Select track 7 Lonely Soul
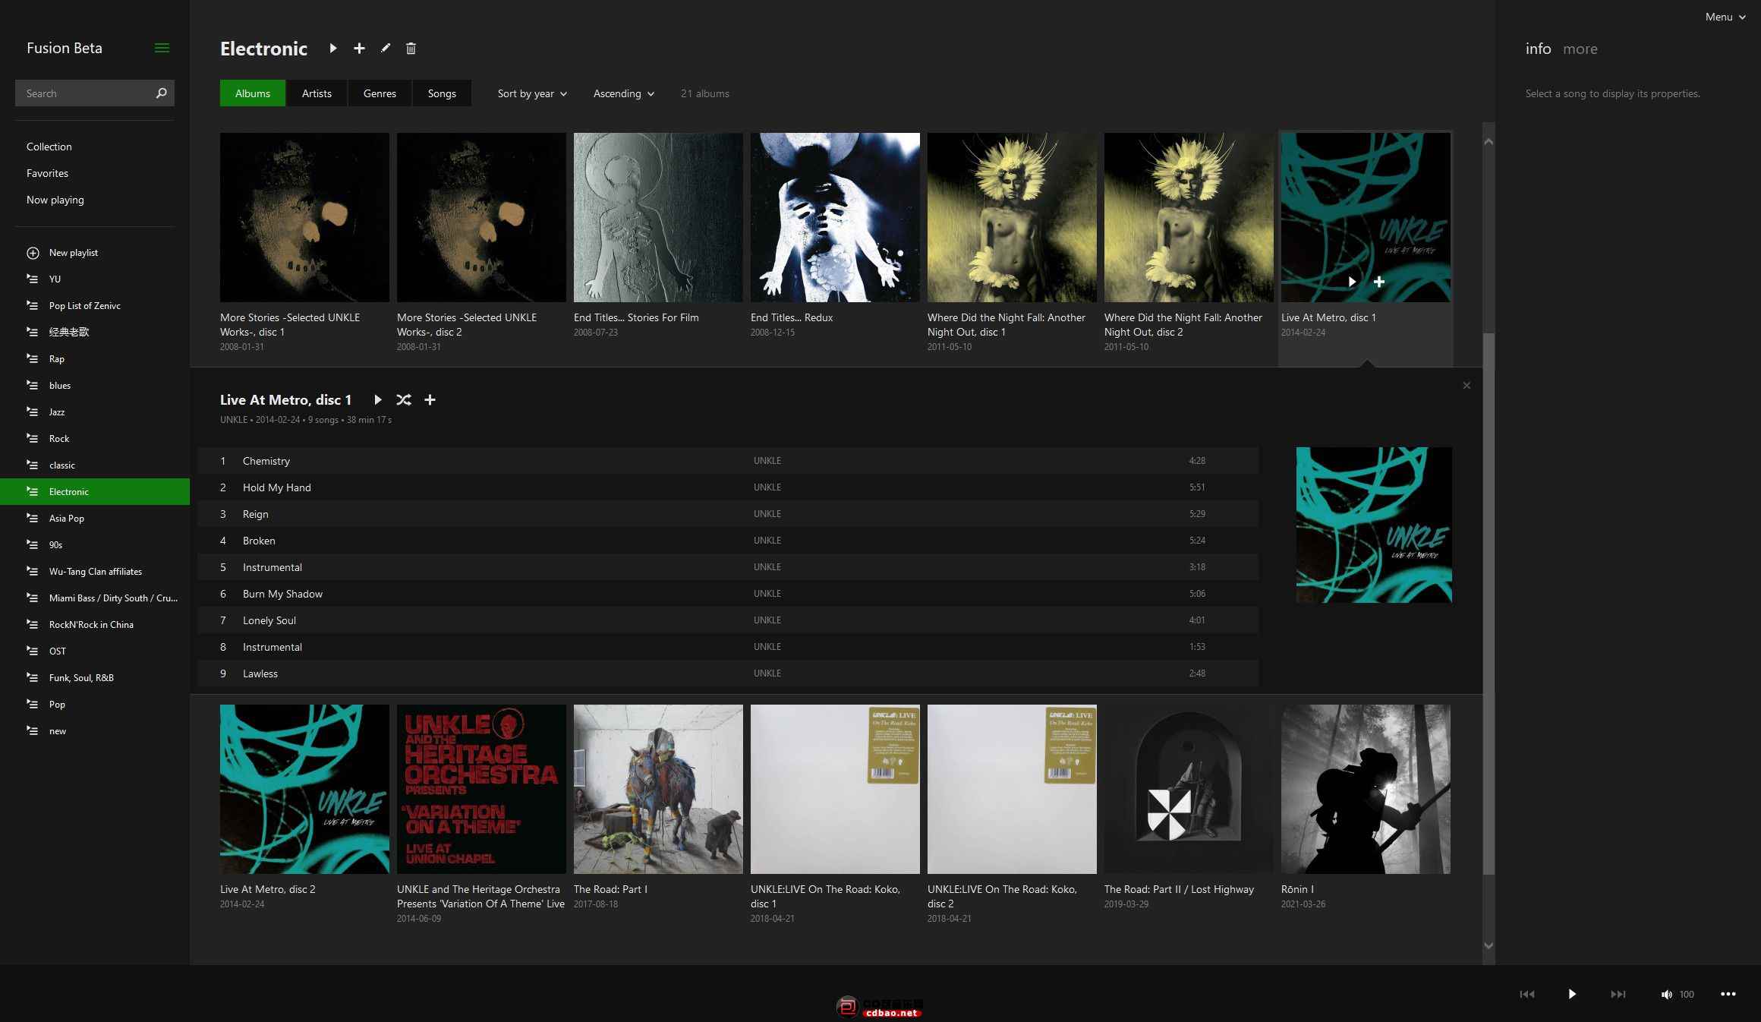Viewport: 1761px width, 1022px height. pyautogui.click(x=728, y=620)
